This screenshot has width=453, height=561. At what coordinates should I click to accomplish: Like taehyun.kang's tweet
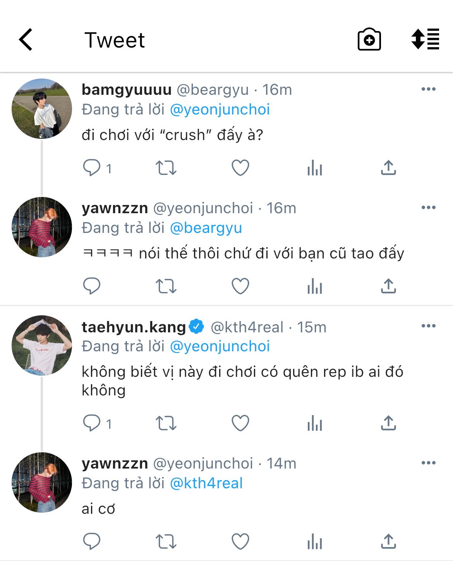240,423
